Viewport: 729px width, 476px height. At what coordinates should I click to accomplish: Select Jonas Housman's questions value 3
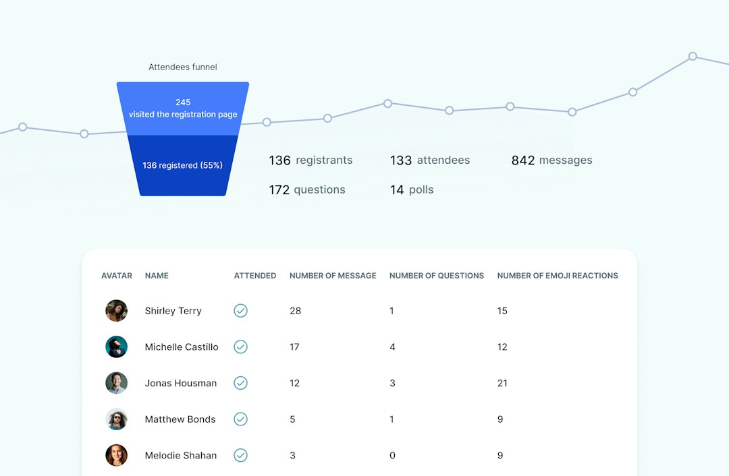[392, 383]
